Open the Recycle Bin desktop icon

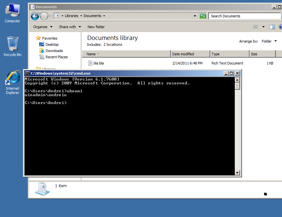(12, 46)
